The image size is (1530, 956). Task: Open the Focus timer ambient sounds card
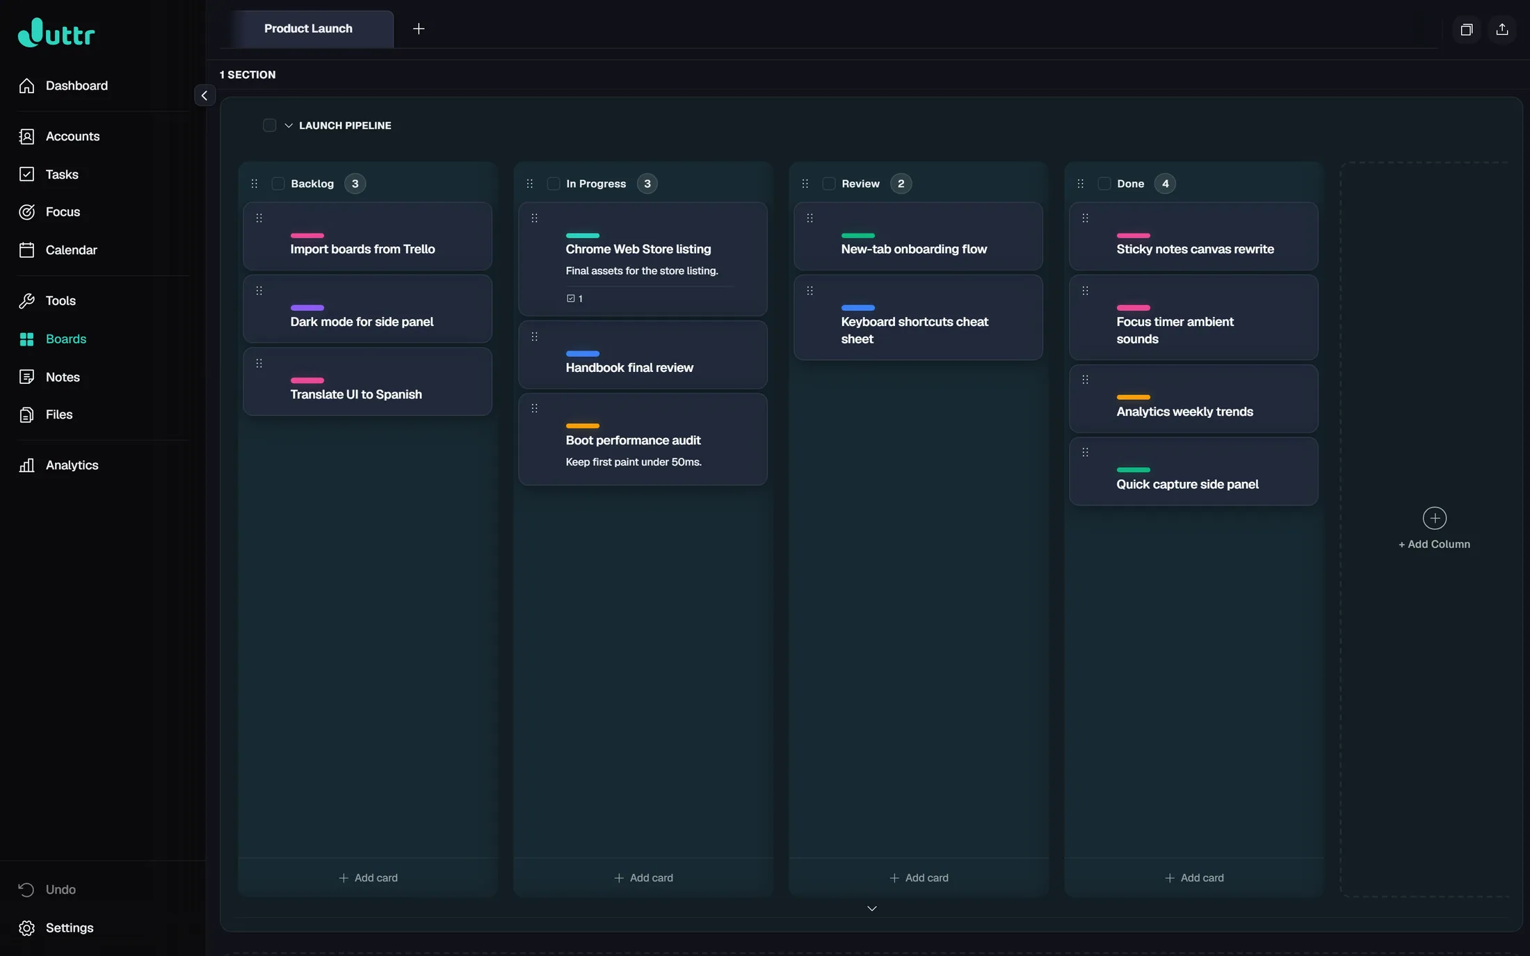(1193, 317)
